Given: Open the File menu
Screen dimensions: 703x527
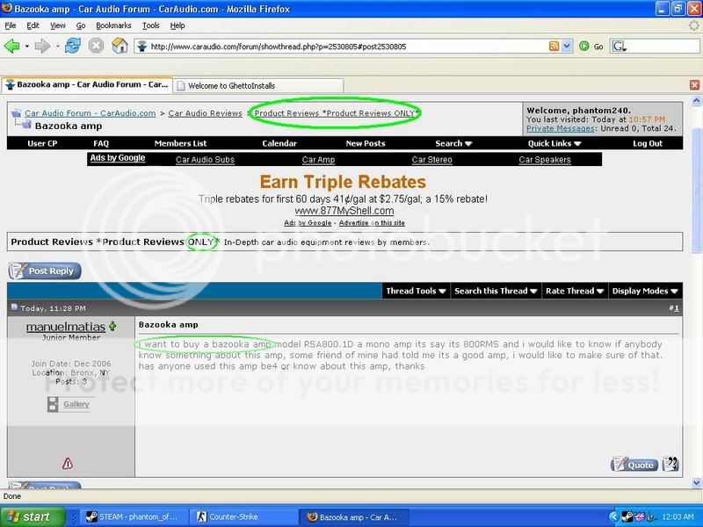Looking at the screenshot, I should pyautogui.click(x=11, y=25).
